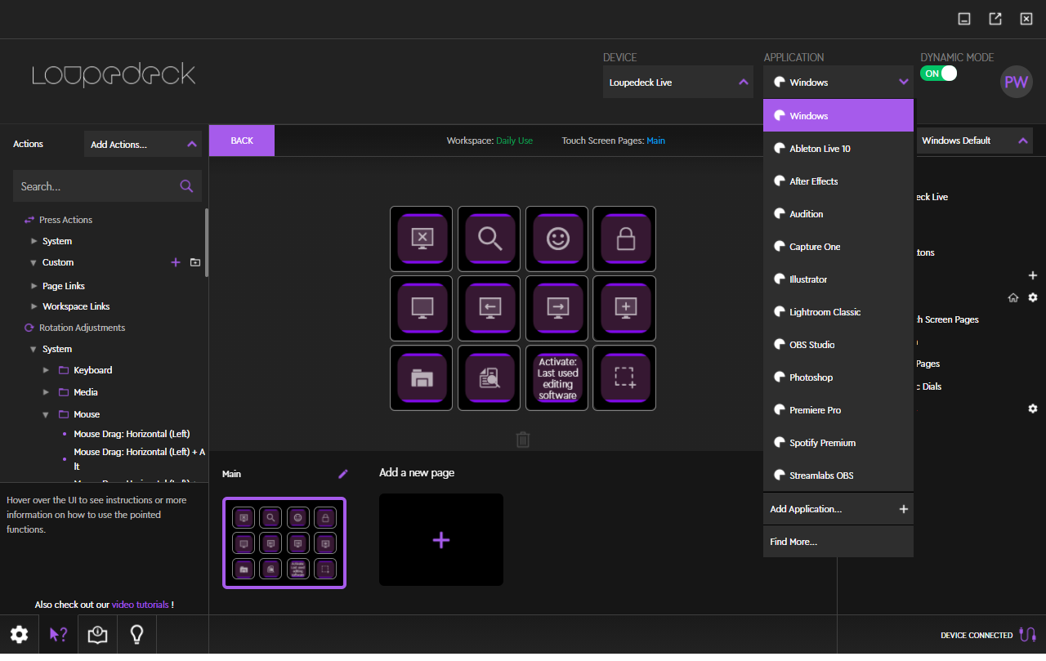Select OBS Studio from the application list
This screenshot has width=1046, height=661.
[x=838, y=345]
